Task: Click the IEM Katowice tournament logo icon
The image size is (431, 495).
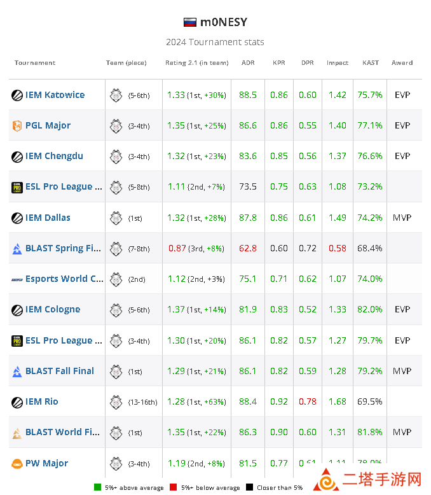Action: tap(17, 95)
